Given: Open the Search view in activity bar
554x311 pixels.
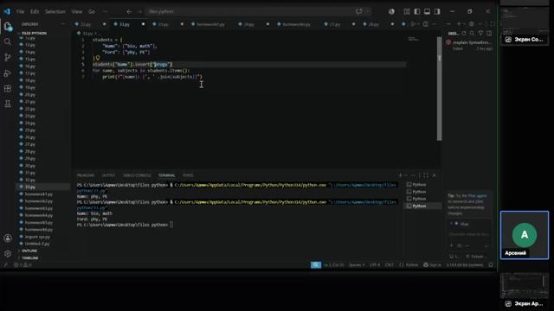Looking at the screenshot, I should [8, 41].
